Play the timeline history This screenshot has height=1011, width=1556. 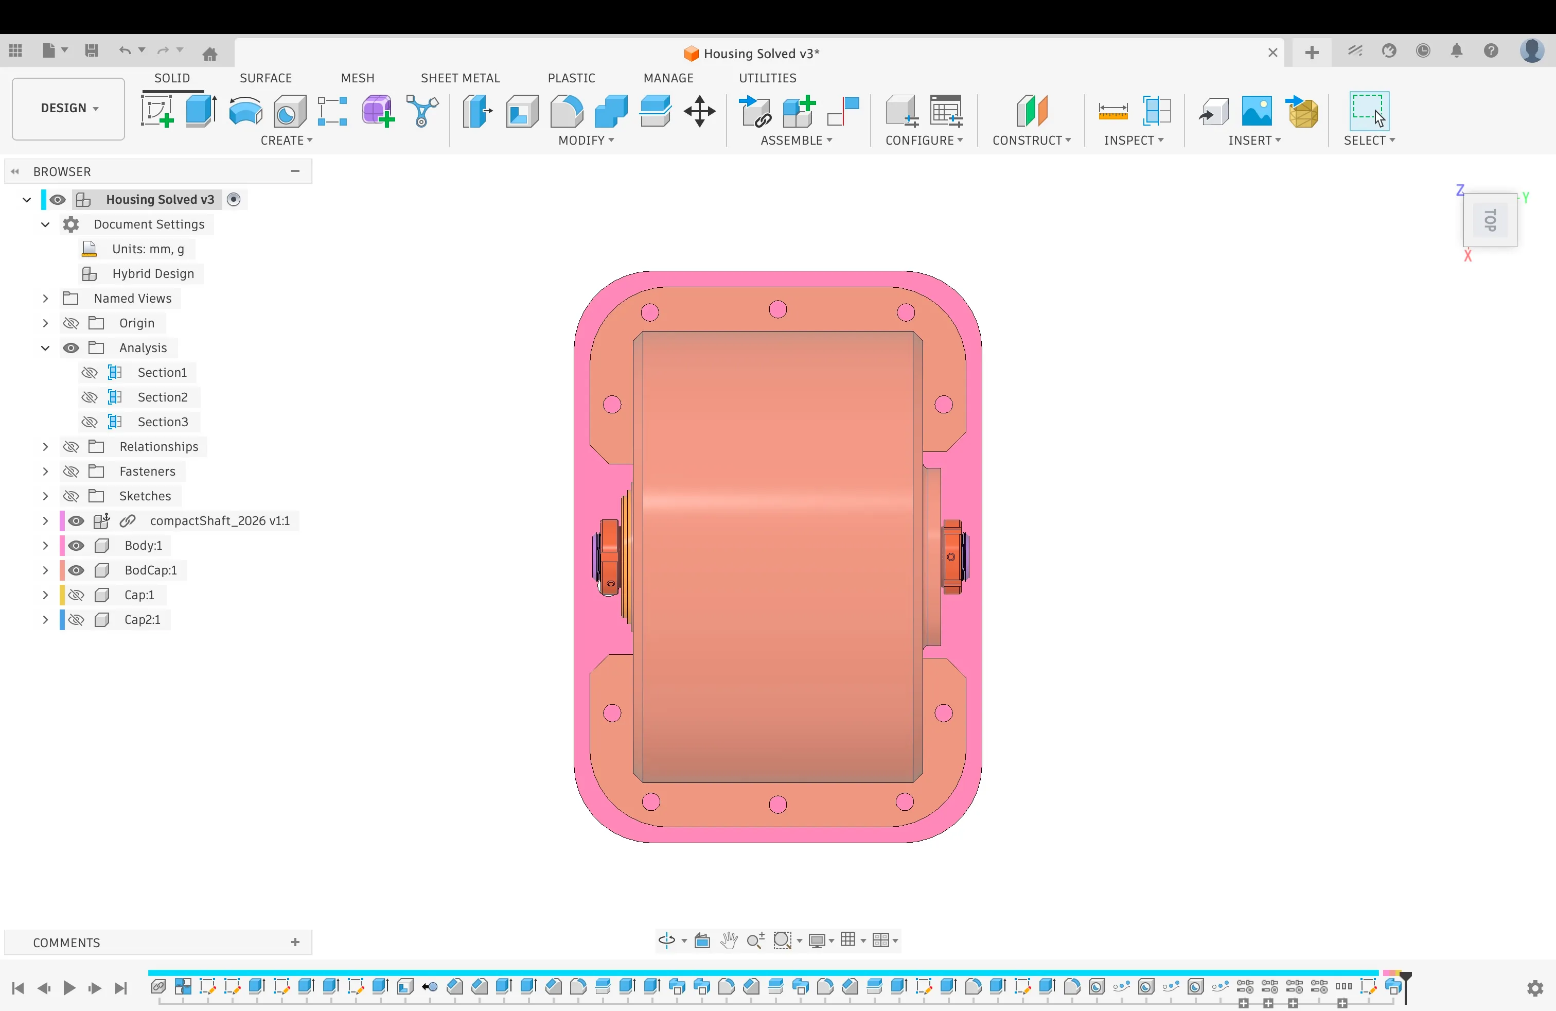point(69,988)
